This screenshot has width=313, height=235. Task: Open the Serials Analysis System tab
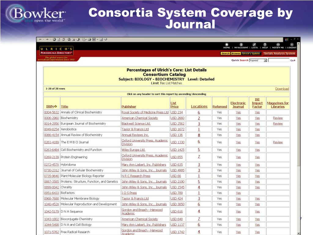(x=279, y=54)
